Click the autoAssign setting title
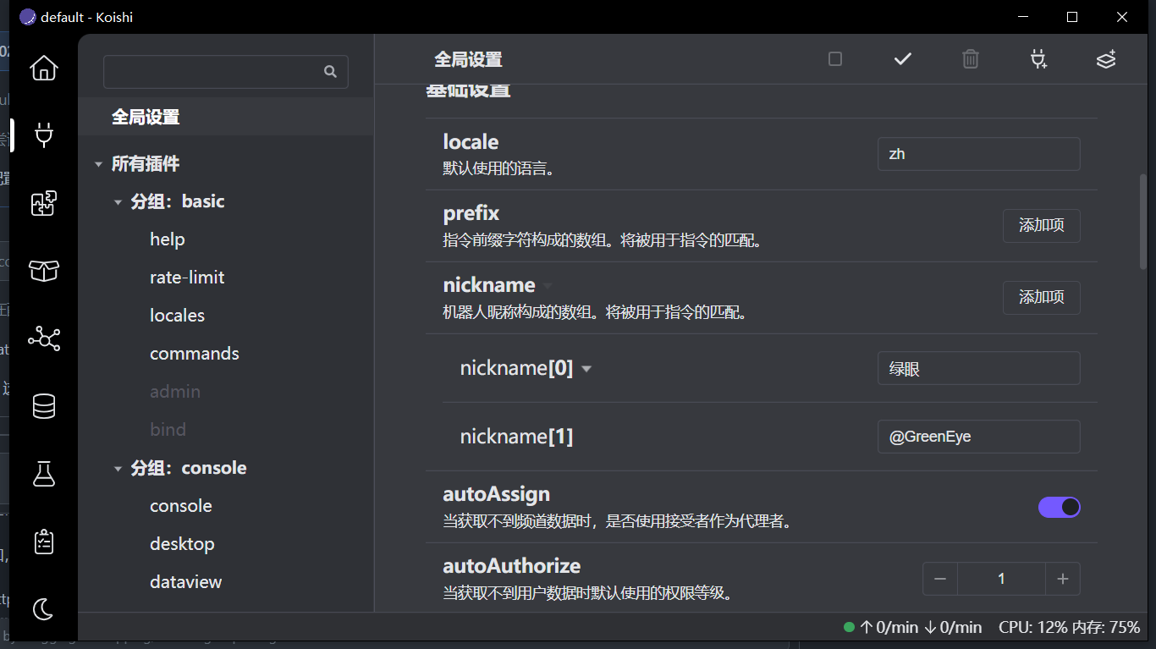The height and width of the screenshot is (649, 1156). point(497,494)
